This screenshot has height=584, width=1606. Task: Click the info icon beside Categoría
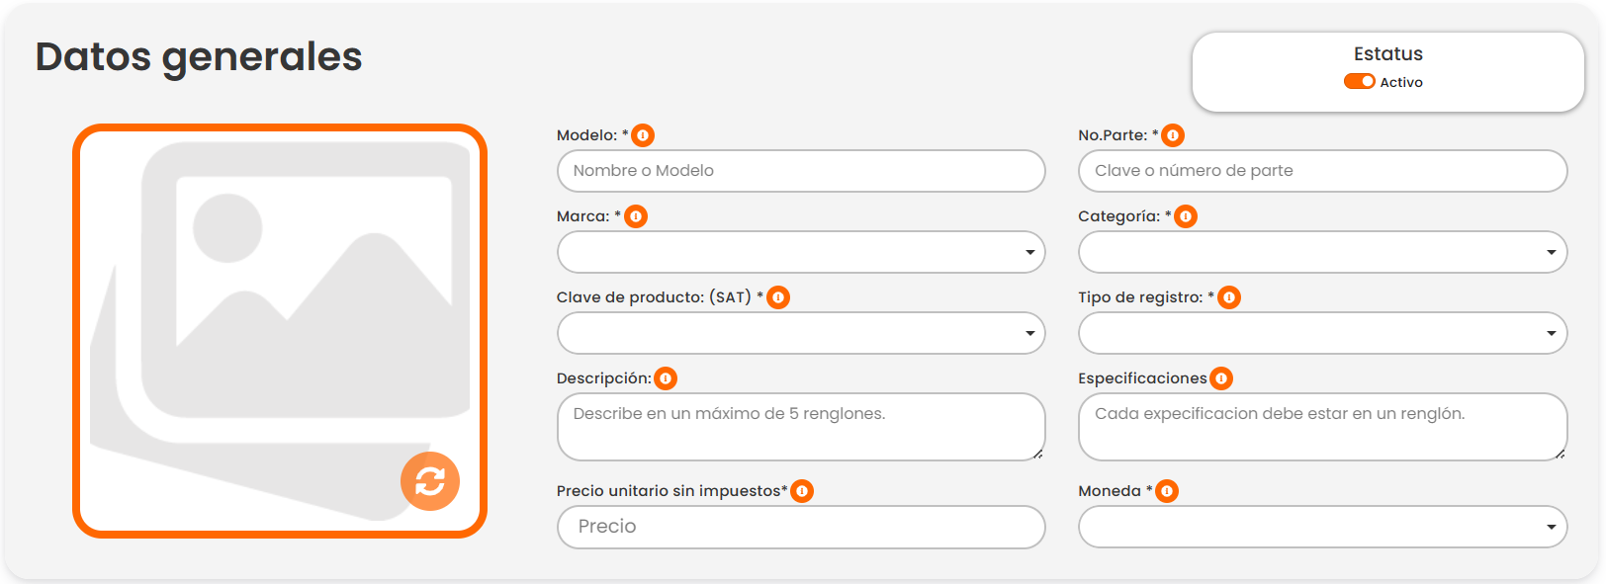tap(1186, 216)
